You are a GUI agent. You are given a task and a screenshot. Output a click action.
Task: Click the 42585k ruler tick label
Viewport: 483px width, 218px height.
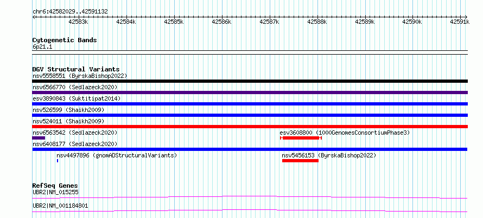(174, 22)
